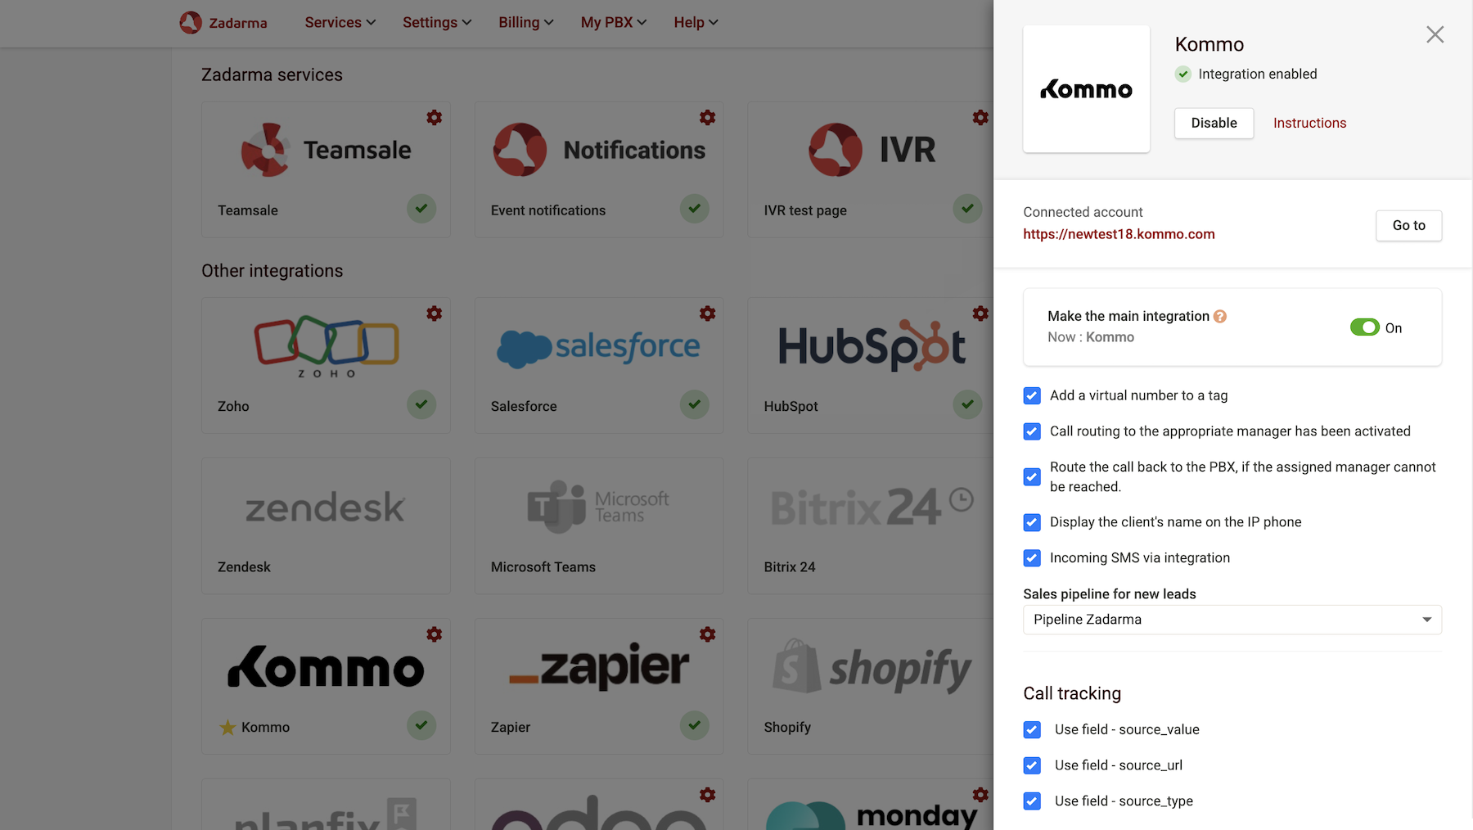Screen dimensions: 1473x830
Task: Open settings gear on Kommo card
Action: coord(435,634)
